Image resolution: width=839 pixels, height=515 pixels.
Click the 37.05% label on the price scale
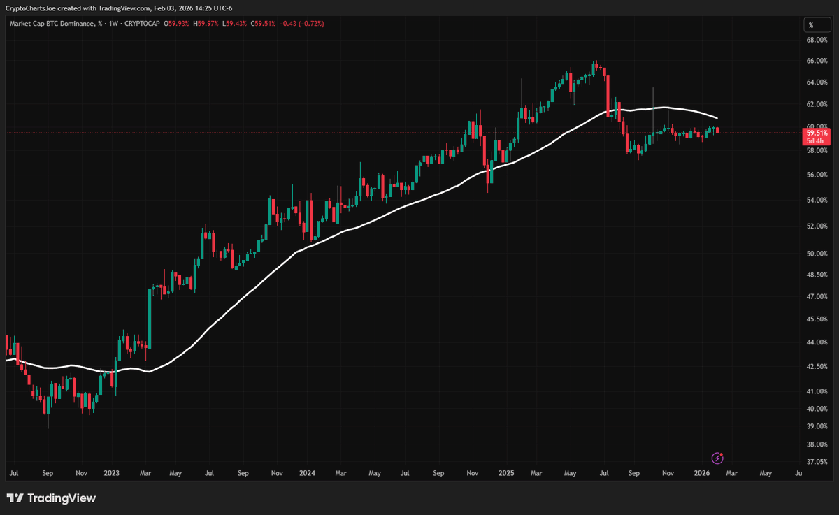[x=817, y=461]
